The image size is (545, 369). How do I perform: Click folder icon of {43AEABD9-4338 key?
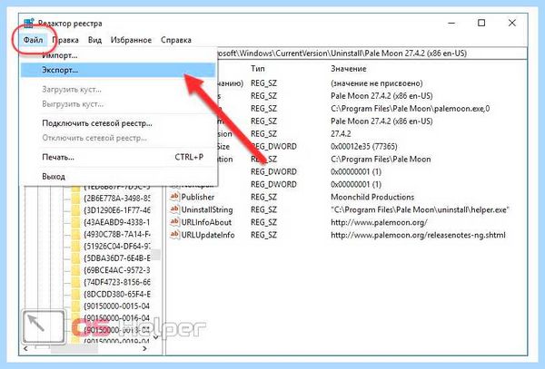75,222
